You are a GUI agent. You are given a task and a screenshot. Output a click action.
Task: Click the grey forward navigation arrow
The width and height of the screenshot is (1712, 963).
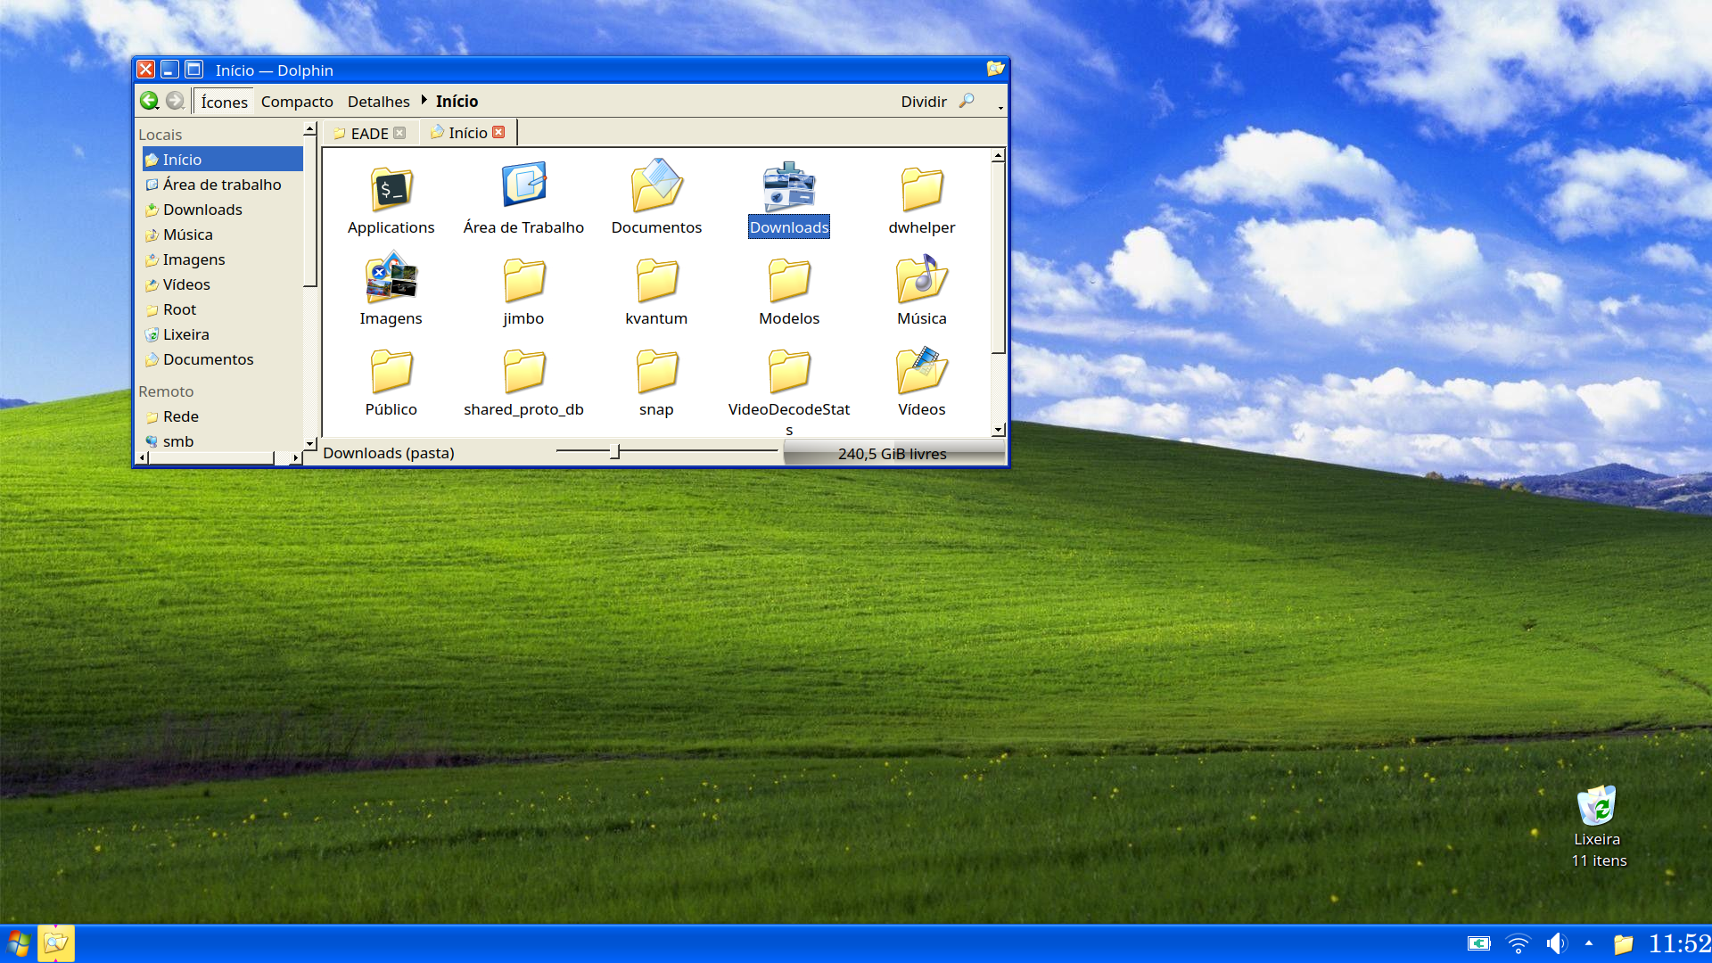(x=175, y=101)
